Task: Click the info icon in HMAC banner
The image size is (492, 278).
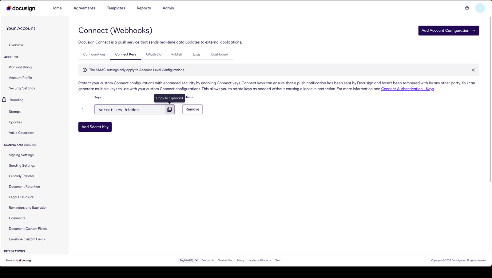Action: (x=85, y=70)
